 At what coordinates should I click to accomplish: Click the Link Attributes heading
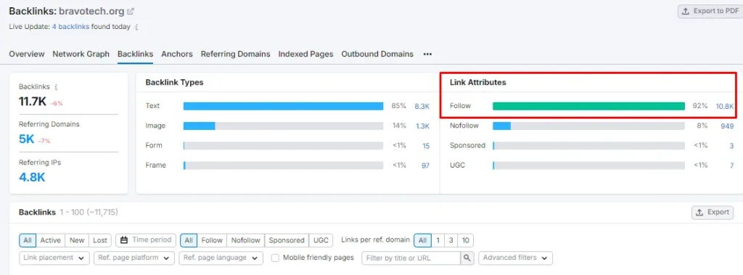click(x=477, y=83)
